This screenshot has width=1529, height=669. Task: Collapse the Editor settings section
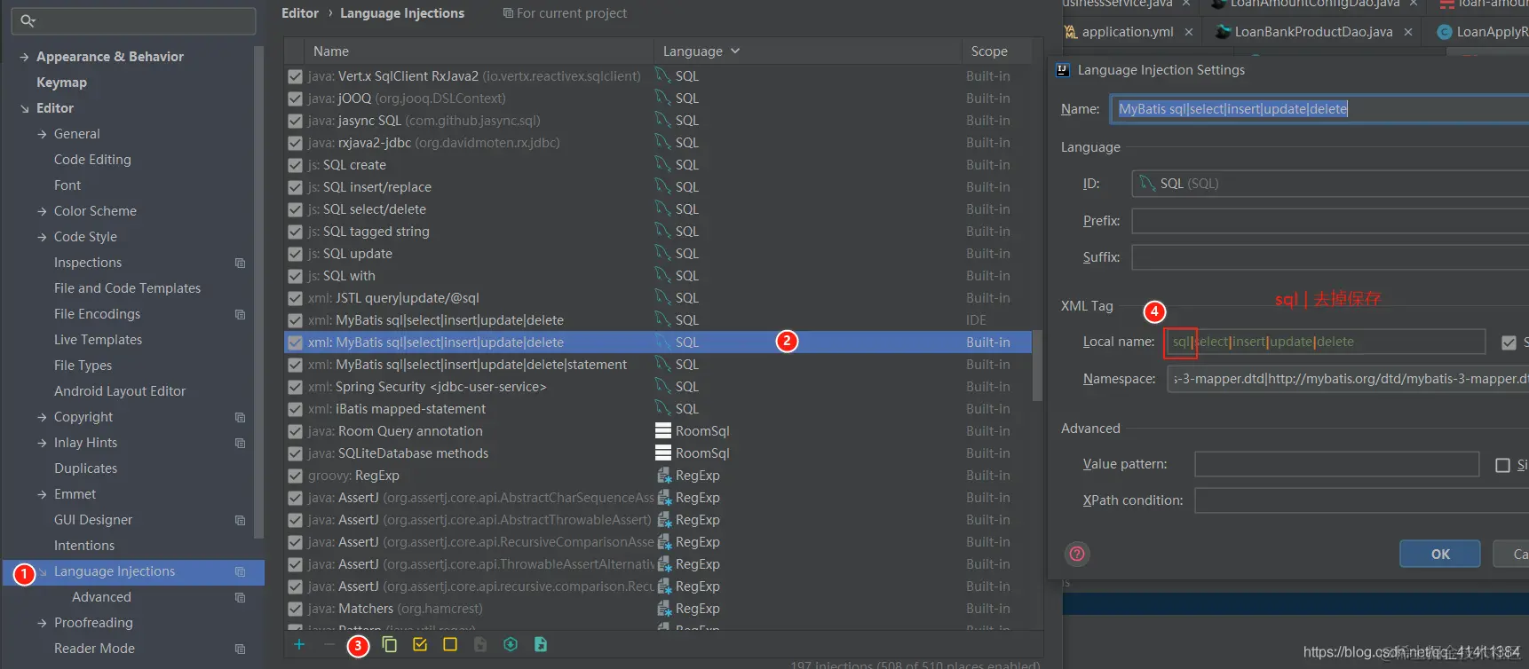tap(24, 108)
